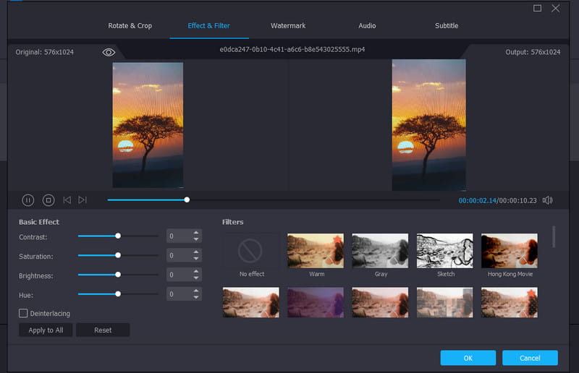Screen dimensions: 579x373
Task: Click the original video preview
Action: tap(148, 125)
